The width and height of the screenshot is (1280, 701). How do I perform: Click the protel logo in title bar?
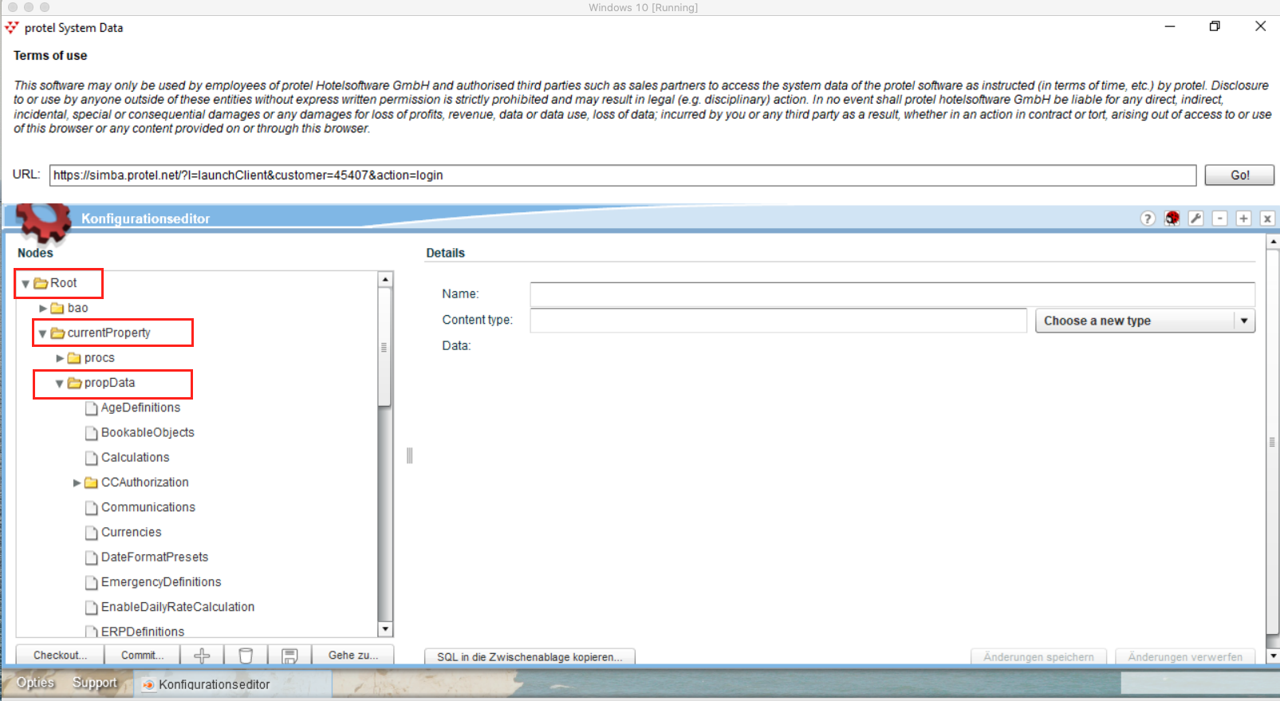(x=12, y=27)
